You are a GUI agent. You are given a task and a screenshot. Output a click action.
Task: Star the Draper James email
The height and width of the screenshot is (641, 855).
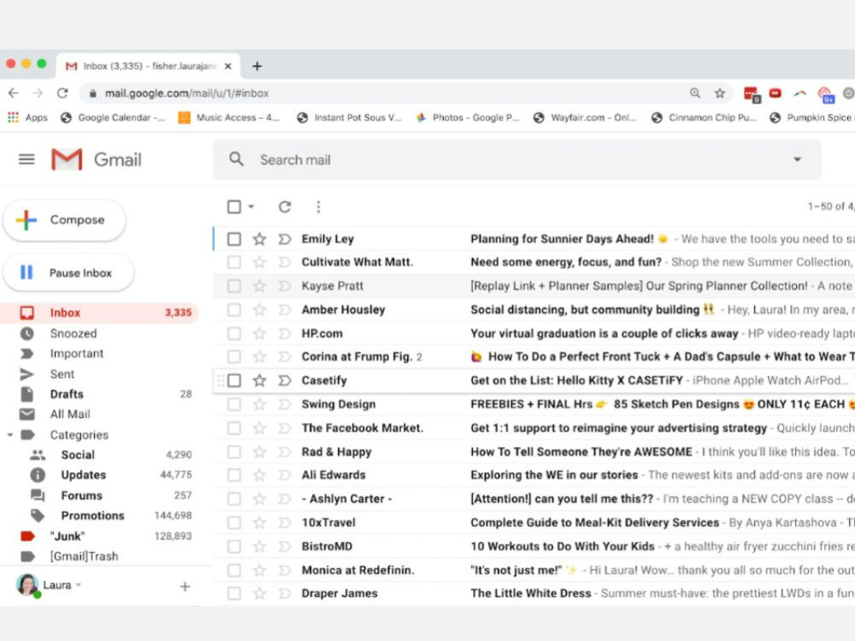pos(259,593)
